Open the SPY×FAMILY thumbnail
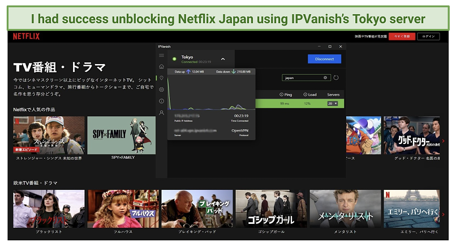 (x=122, y=135)
